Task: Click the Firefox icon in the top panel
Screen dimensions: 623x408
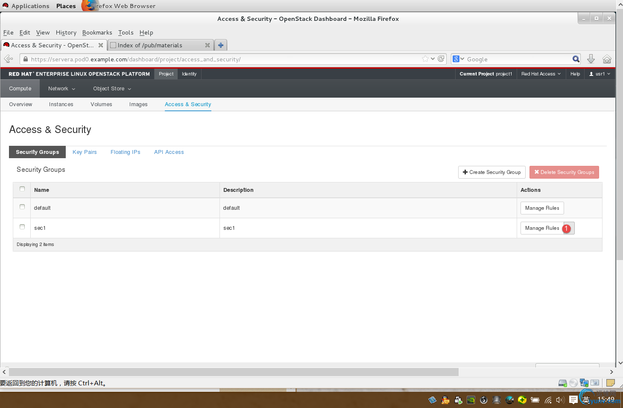Action: [x=90, y=6]
